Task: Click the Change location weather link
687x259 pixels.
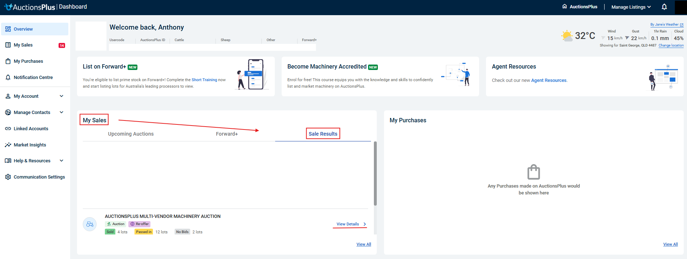Action: (x=671, y=45)
